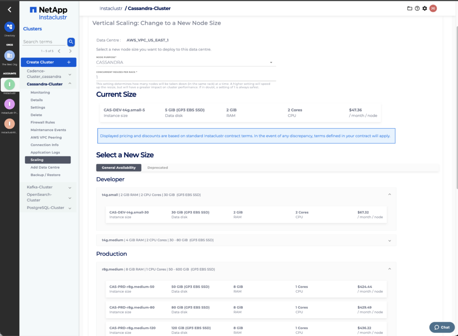The height and width of the screenshot is (336, 458).
Task: Click the Search terms input field
Action: [44, 42]
